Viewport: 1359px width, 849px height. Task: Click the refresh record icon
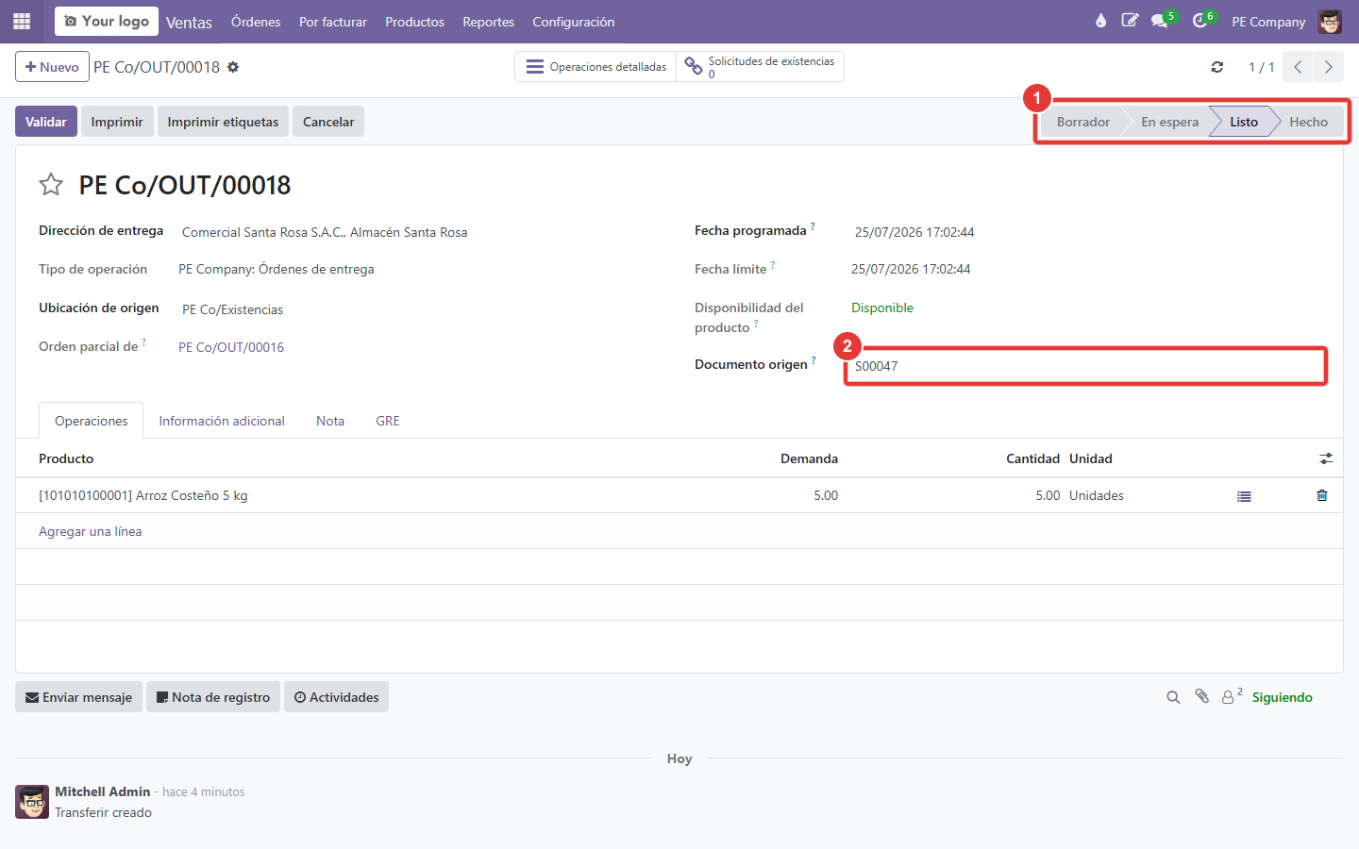tap(1217, 67)
